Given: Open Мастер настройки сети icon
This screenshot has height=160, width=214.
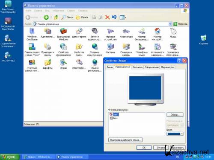Looking at the screenshot, I should [158, 34].
